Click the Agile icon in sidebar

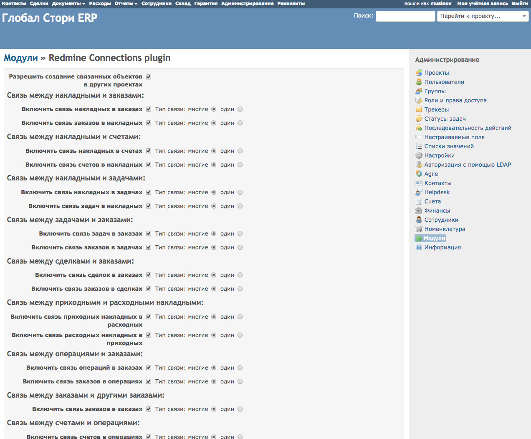coord(419,174)
